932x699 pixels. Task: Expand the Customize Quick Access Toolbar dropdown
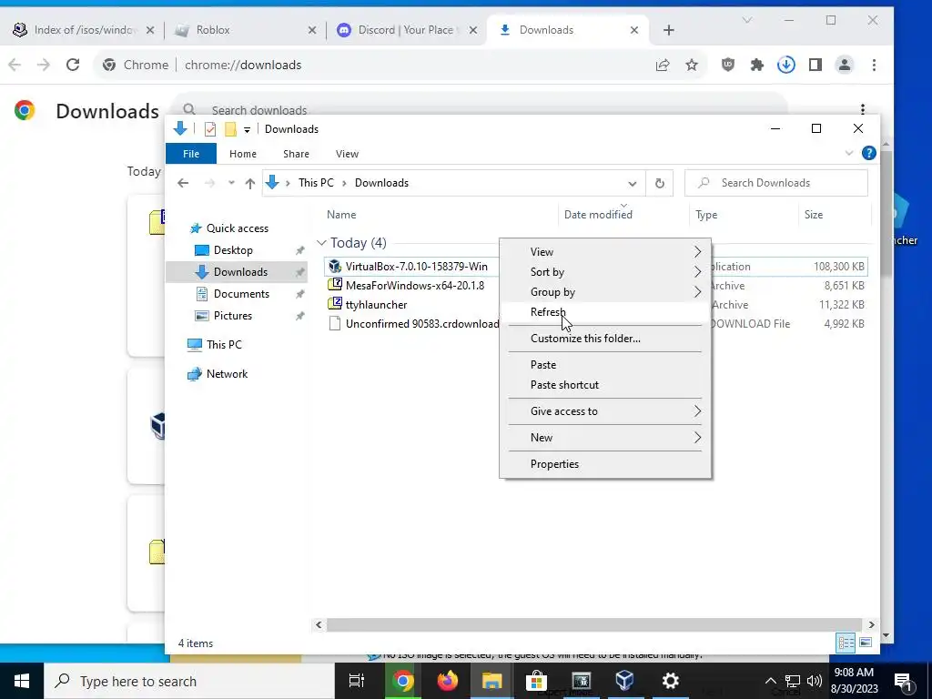(x=247, y=129)
